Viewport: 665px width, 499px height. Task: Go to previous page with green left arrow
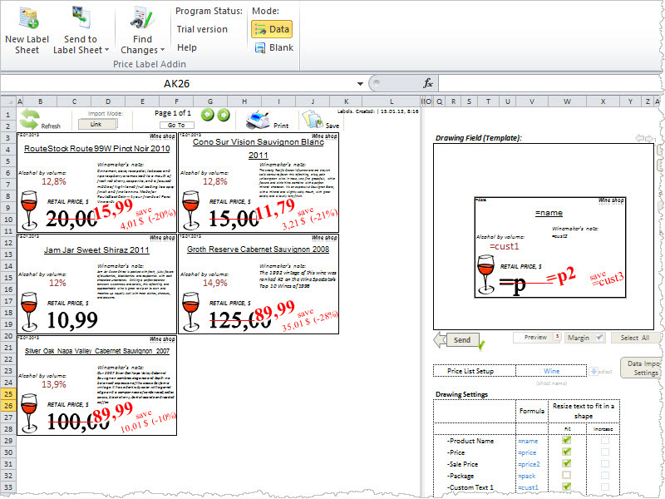point(207,115)
